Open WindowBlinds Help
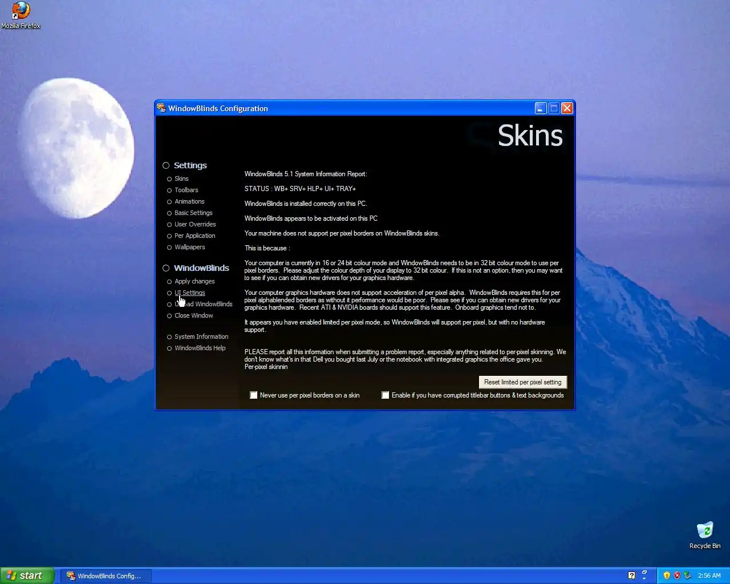Screen dimensions: 730x584 coord(200,348)
